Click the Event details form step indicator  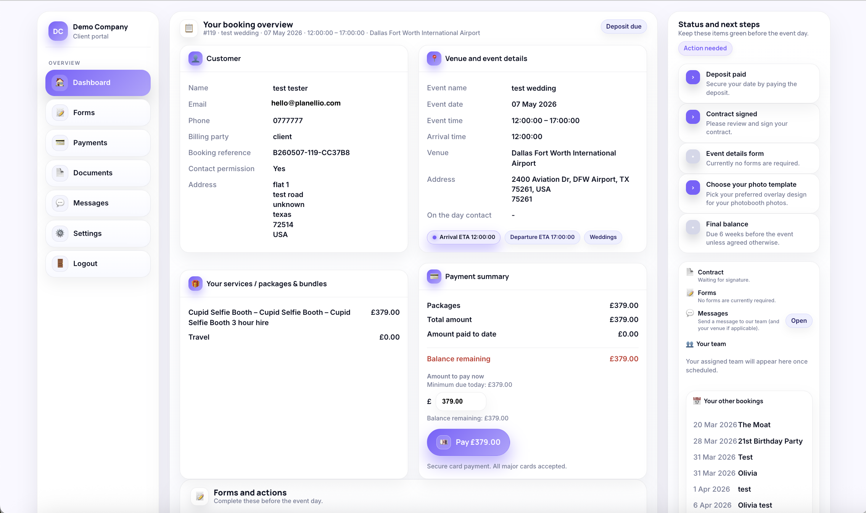tap(693, 157)
